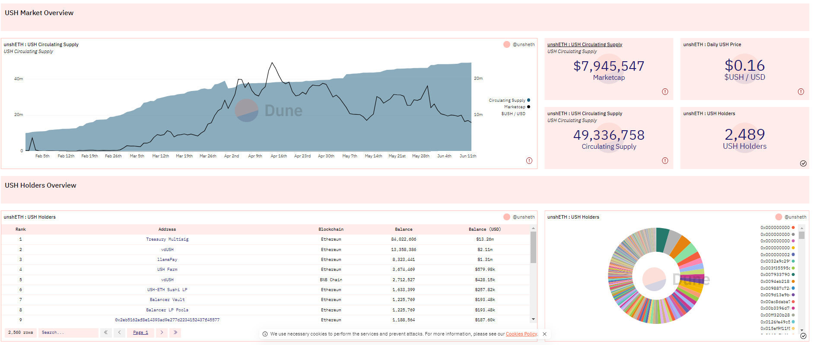Go to next page of holders table
Screen dimensions: 814x345
162,332
